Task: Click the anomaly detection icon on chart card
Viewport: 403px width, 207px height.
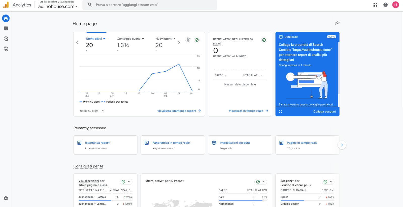Action: 188,40
